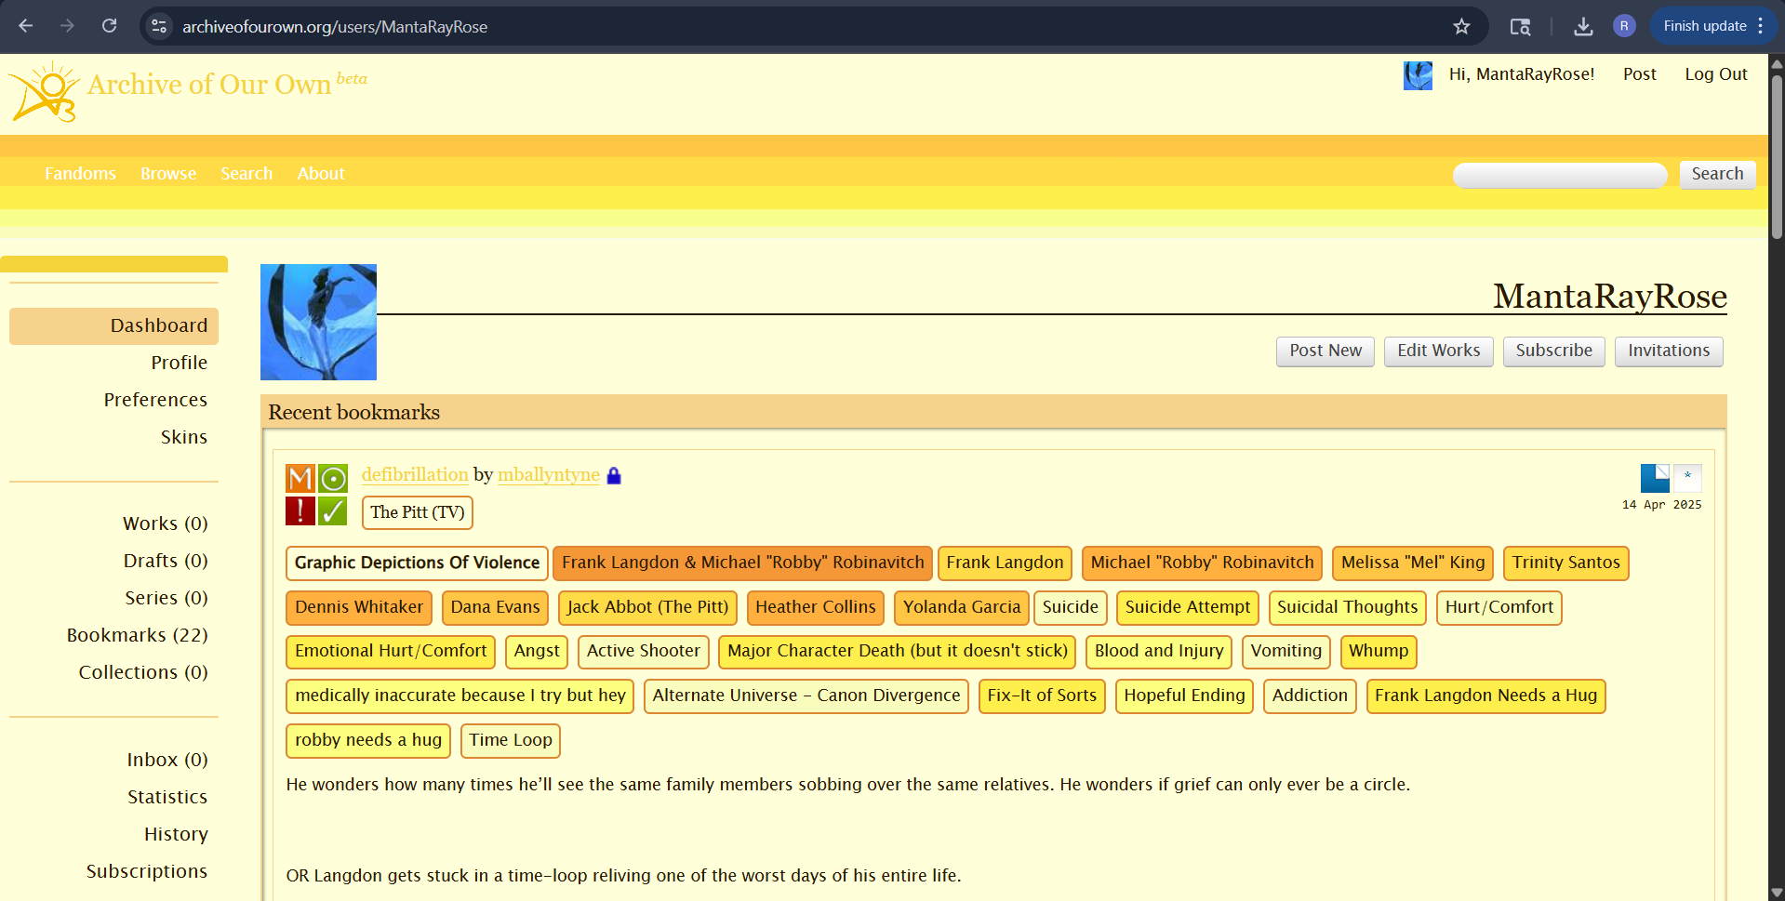Click the tab search lens icon
The width and height of the screenshot is (1785, 901).
click(1520, 26)
